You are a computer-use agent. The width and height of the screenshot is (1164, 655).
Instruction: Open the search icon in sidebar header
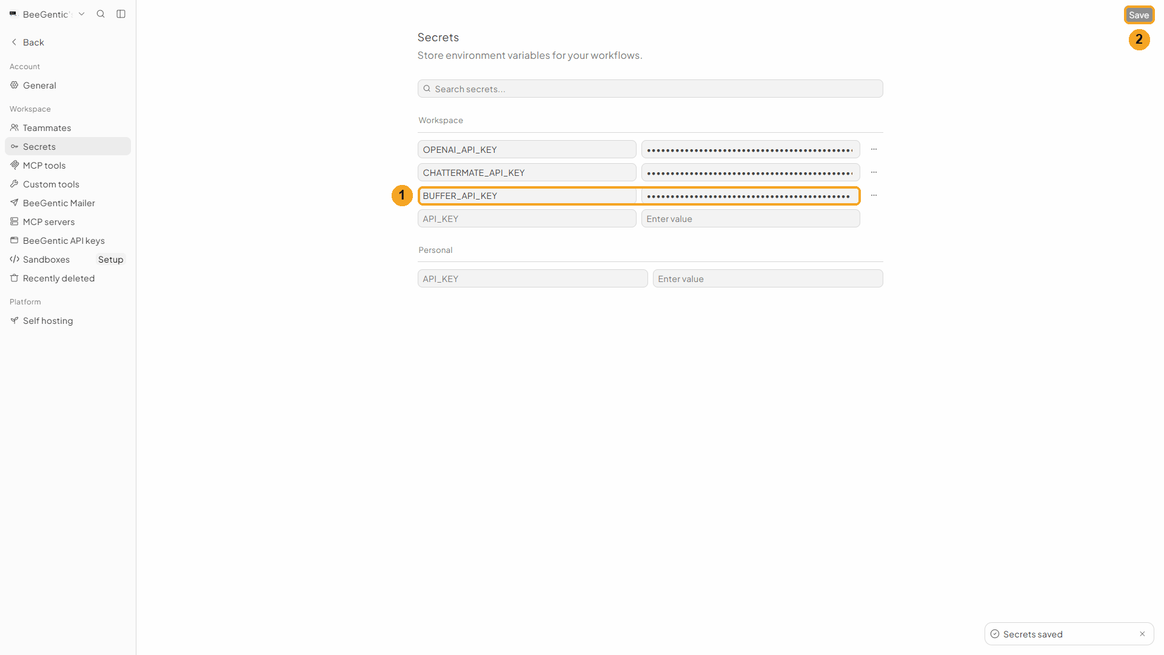(101, 14)
